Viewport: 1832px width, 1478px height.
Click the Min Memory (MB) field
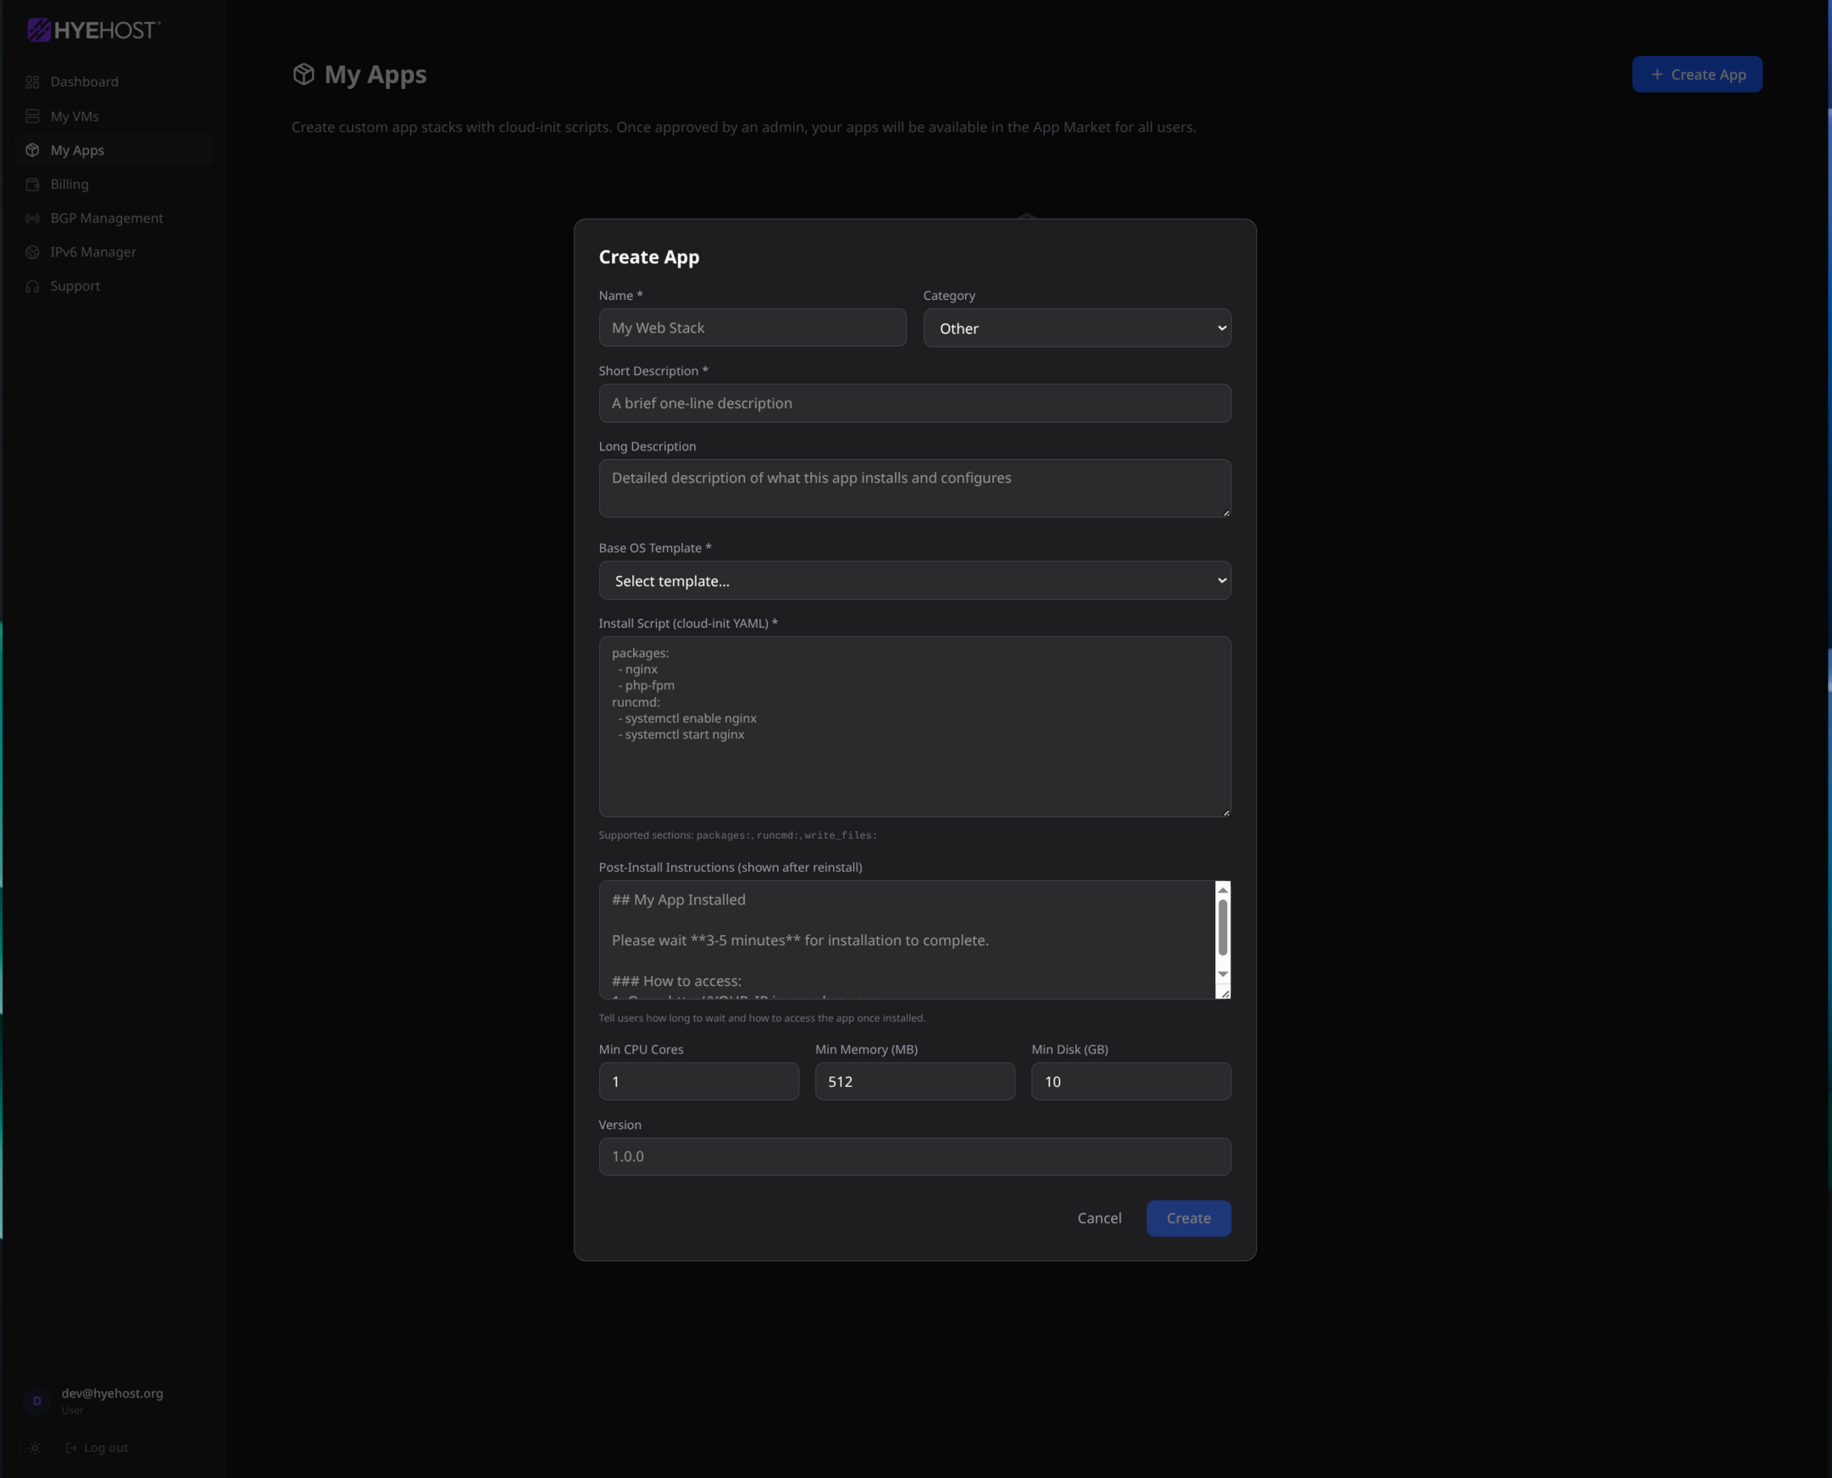(913, 1082)
